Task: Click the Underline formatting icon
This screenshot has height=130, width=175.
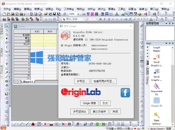Action: pyautogui.click(x=109, y=19)
